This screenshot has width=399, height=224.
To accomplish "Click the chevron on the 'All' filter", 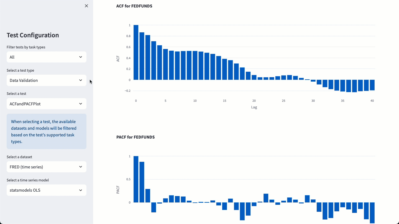I will (81, 57).
